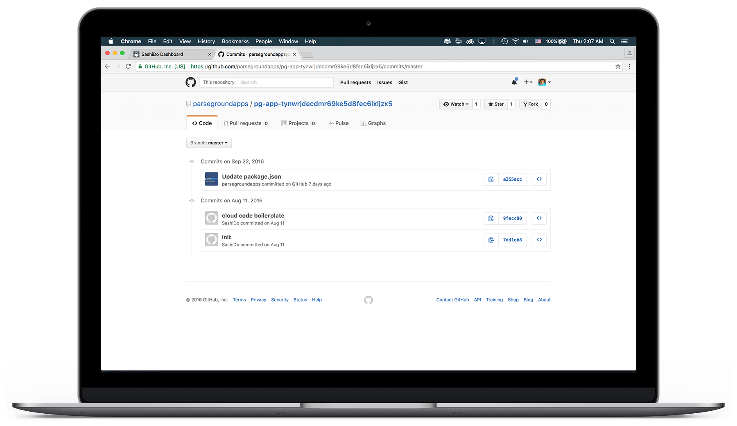Copy the full SHA of commit a355acc
This screenshot has height=426, width=737.
pos(491,179)
